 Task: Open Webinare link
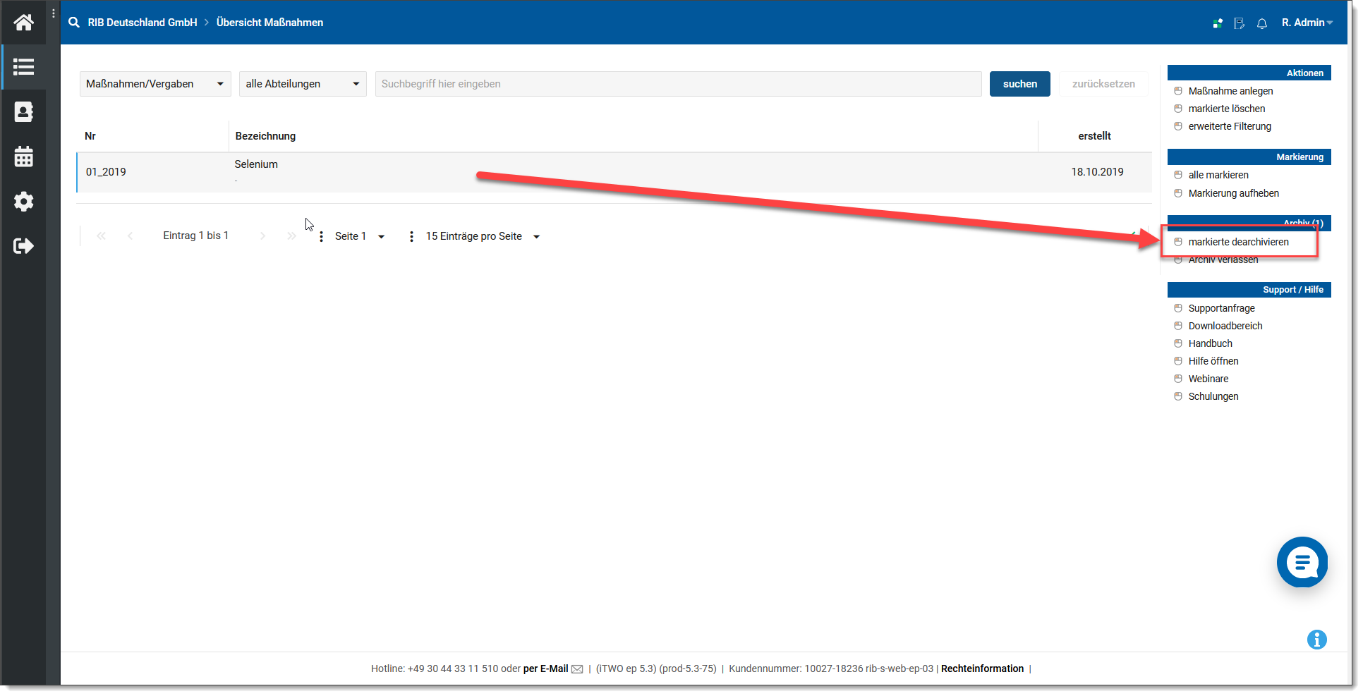point(1208,379)
